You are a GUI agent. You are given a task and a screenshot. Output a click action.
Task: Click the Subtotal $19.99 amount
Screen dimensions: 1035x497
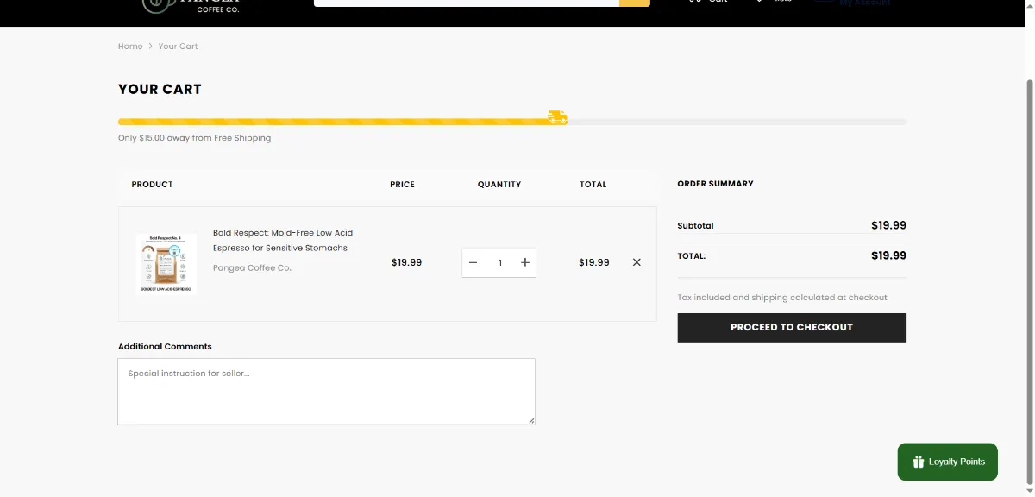point(888,225)
